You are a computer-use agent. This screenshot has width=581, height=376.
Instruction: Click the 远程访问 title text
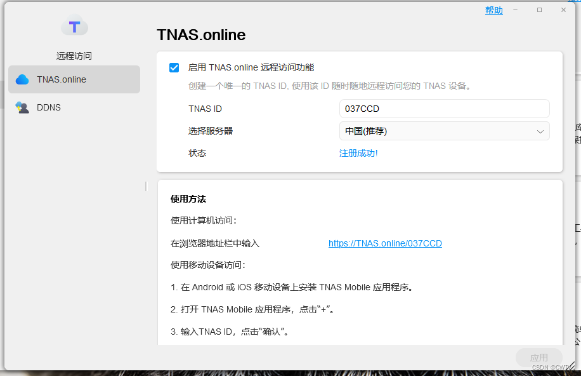pyautogui.click(x=74, y=56)
